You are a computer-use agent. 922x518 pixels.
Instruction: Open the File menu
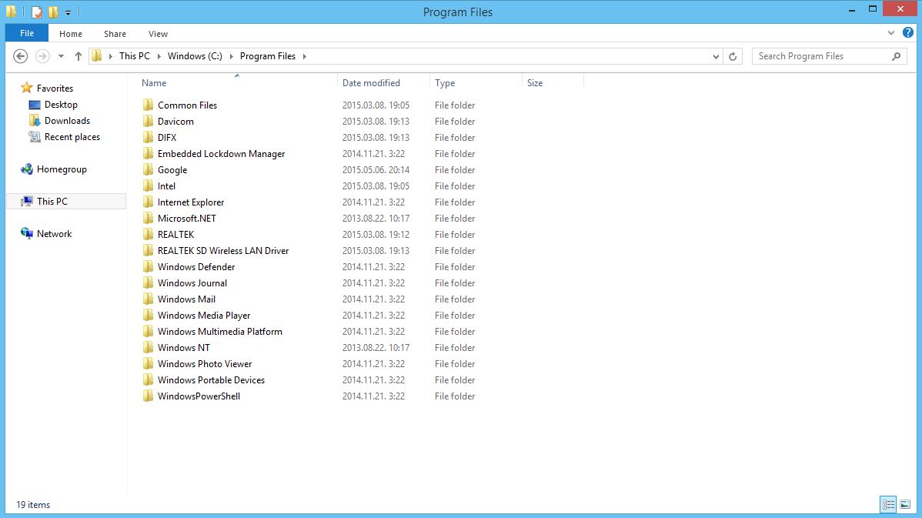26,34
